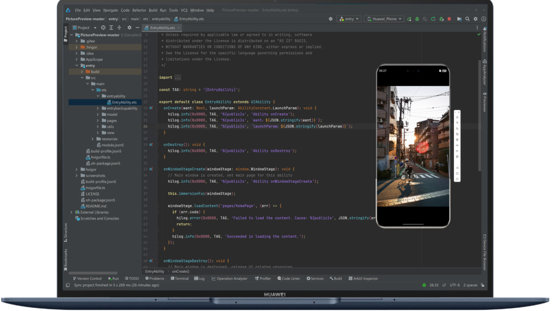The image size is (553, 311).
Task: Open the Search Everywhere magnifier
Action: pos(467,19)
